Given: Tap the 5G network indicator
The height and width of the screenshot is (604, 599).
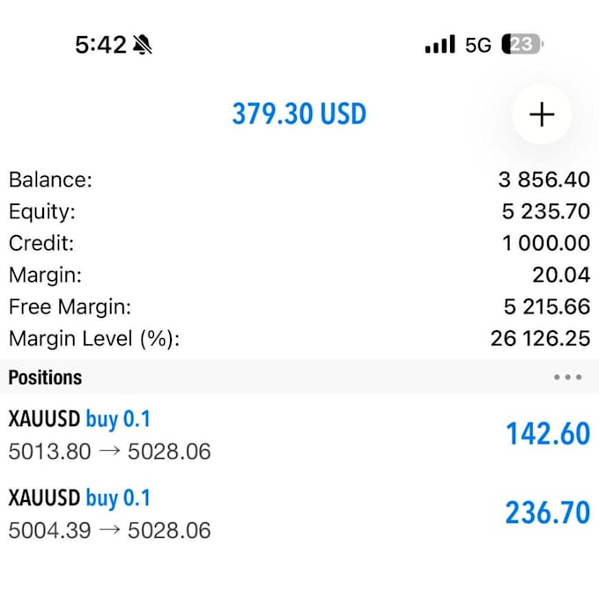Looking at the screenshot, I should 478,45.
